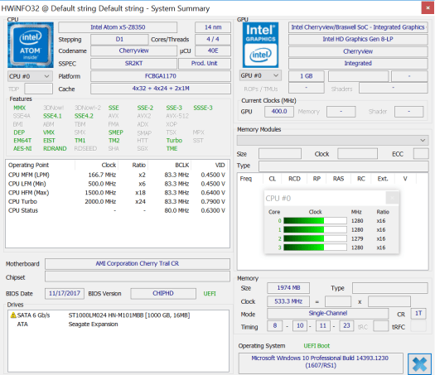435x375 pixels.
Task: Open the CPU #0 selector dropdown
Action: point(30,76)
